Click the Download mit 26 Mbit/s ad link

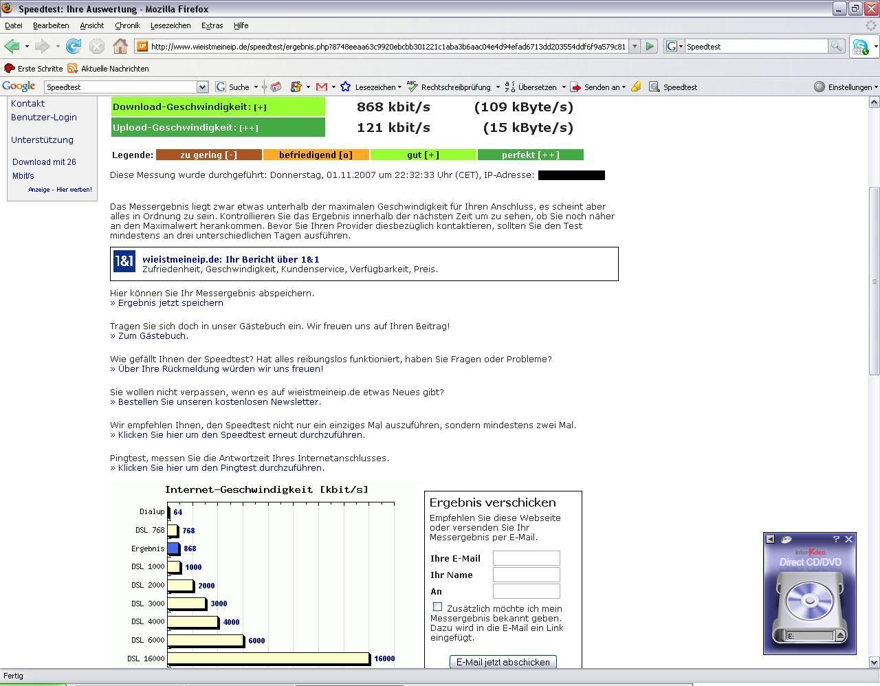click(x=44, y=168)
